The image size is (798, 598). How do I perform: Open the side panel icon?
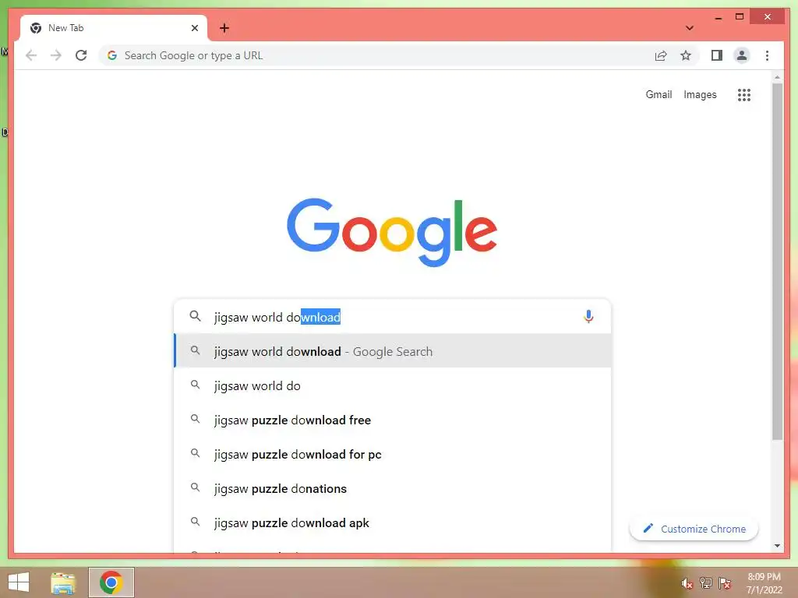point(717,55)
